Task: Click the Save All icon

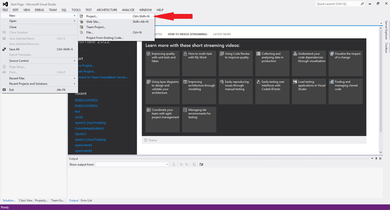Action: coord(4,49)
